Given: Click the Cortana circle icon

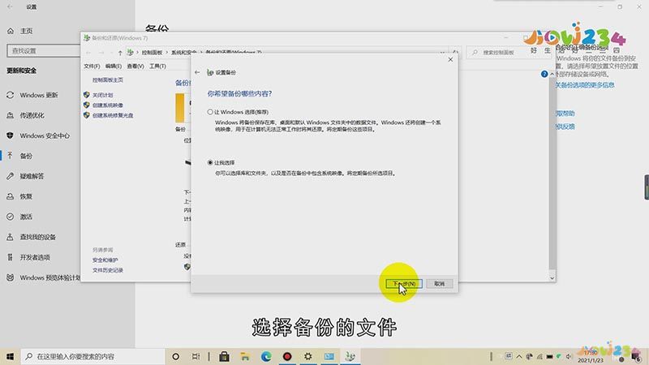Looking at the screenshot, I should click(175, 356).
